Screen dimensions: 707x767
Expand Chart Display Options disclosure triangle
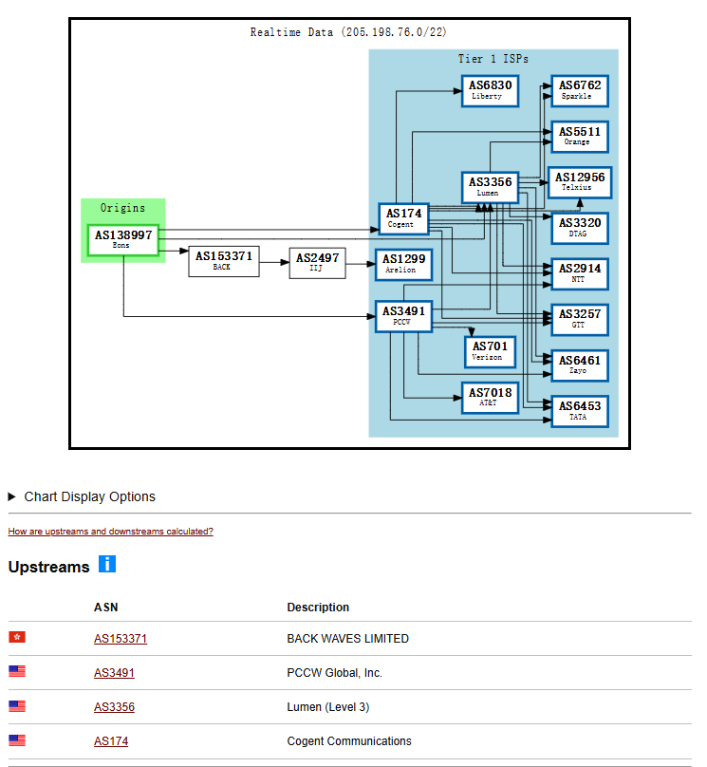coord(12,497)
